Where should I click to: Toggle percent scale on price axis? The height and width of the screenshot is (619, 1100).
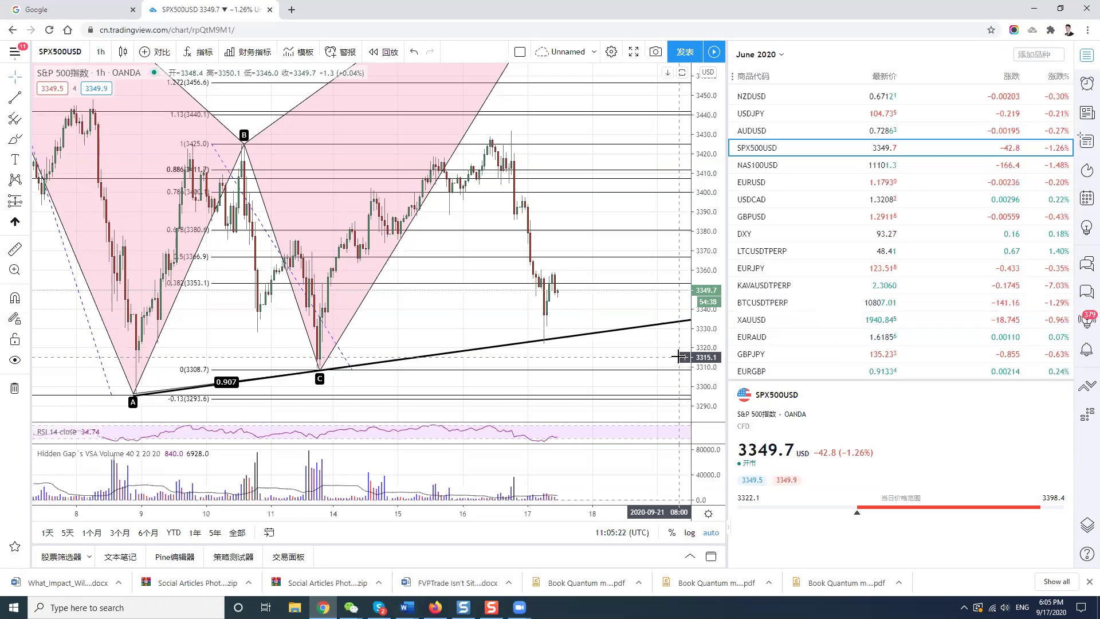coord(671,532)
